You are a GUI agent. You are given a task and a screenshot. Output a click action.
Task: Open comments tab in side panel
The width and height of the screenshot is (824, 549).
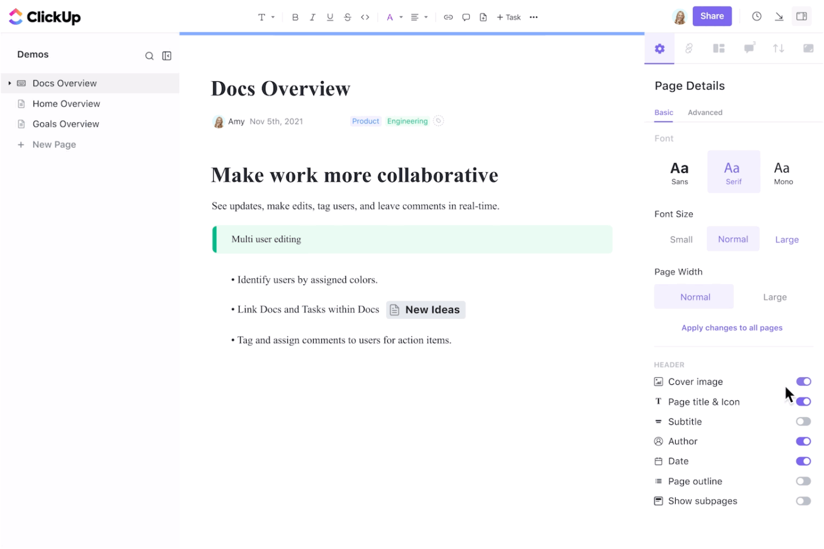749,49
